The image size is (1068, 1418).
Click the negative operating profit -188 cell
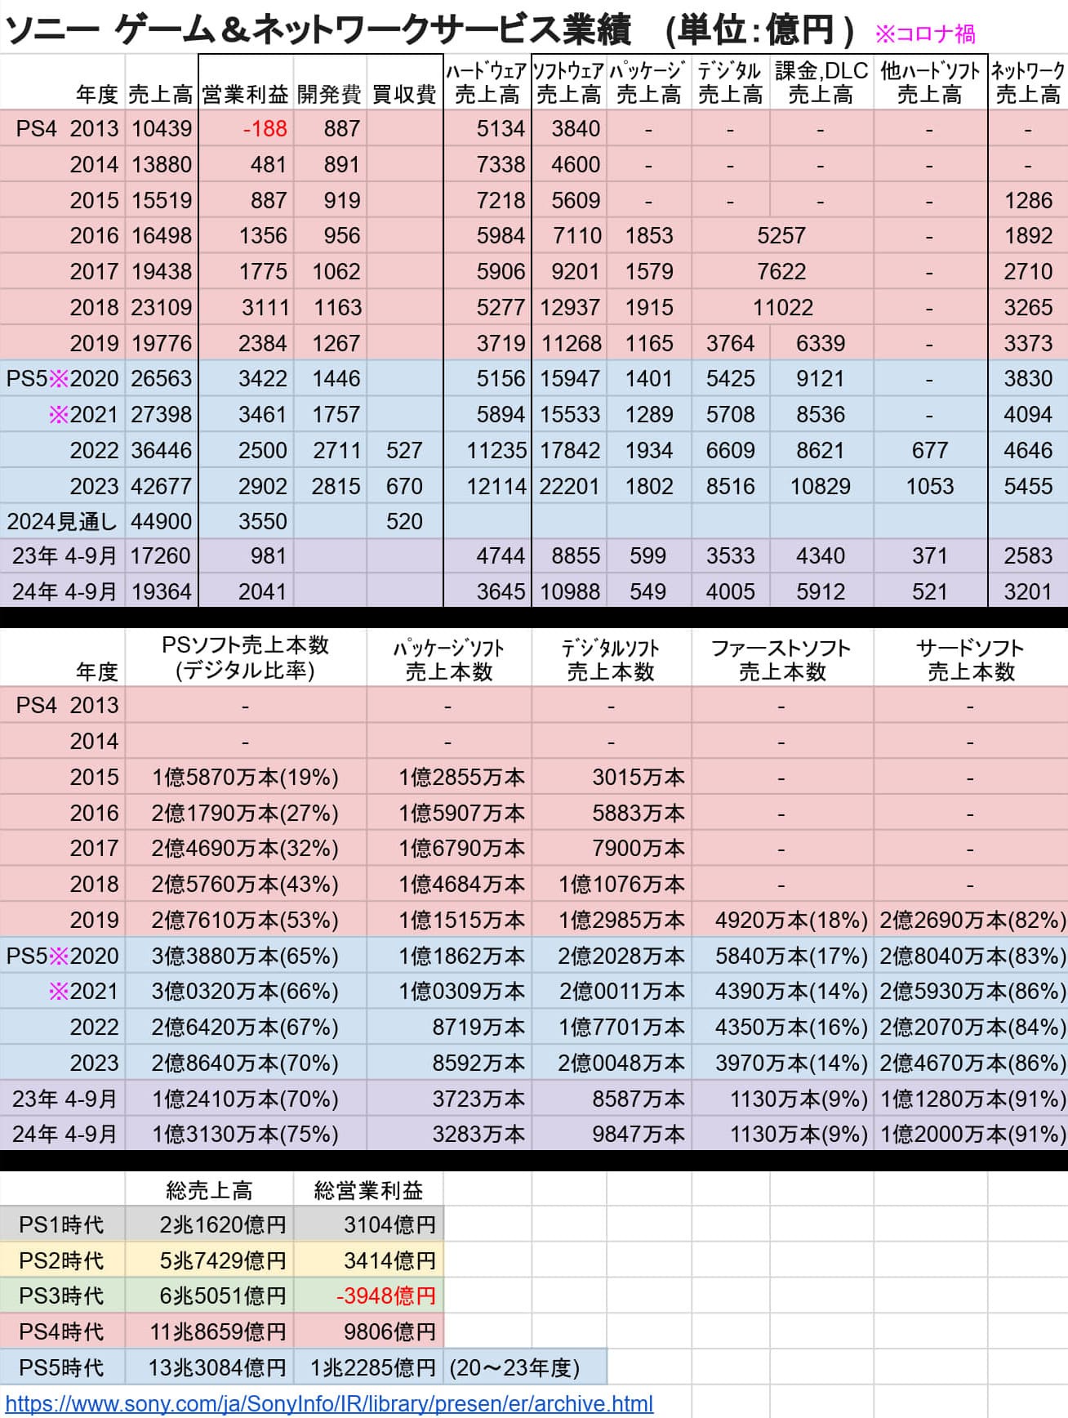tap(265, 129)
